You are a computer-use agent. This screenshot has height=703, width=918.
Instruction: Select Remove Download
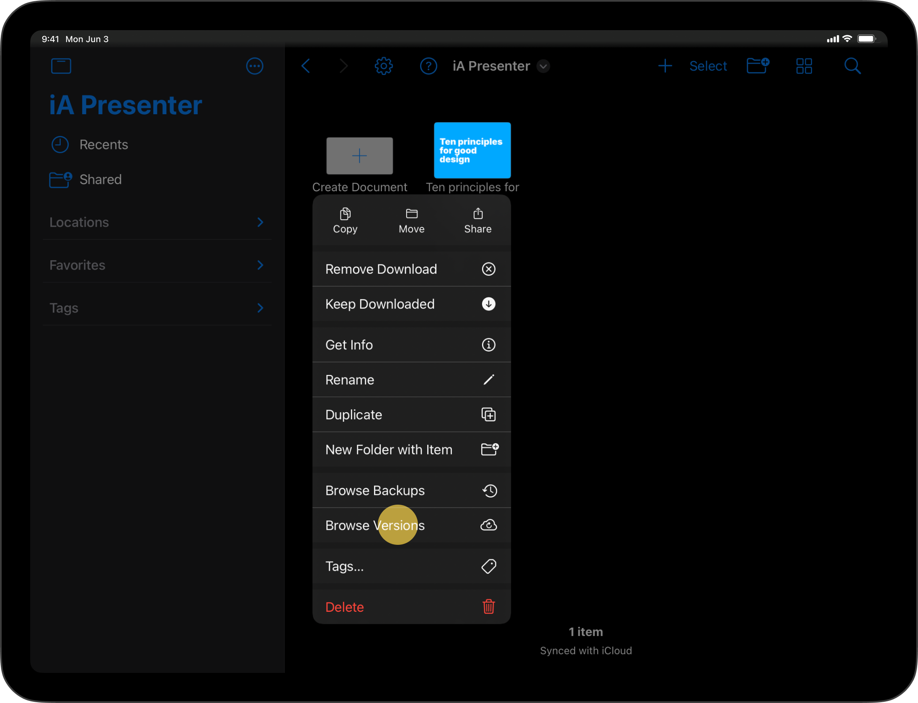pos(412,269)
